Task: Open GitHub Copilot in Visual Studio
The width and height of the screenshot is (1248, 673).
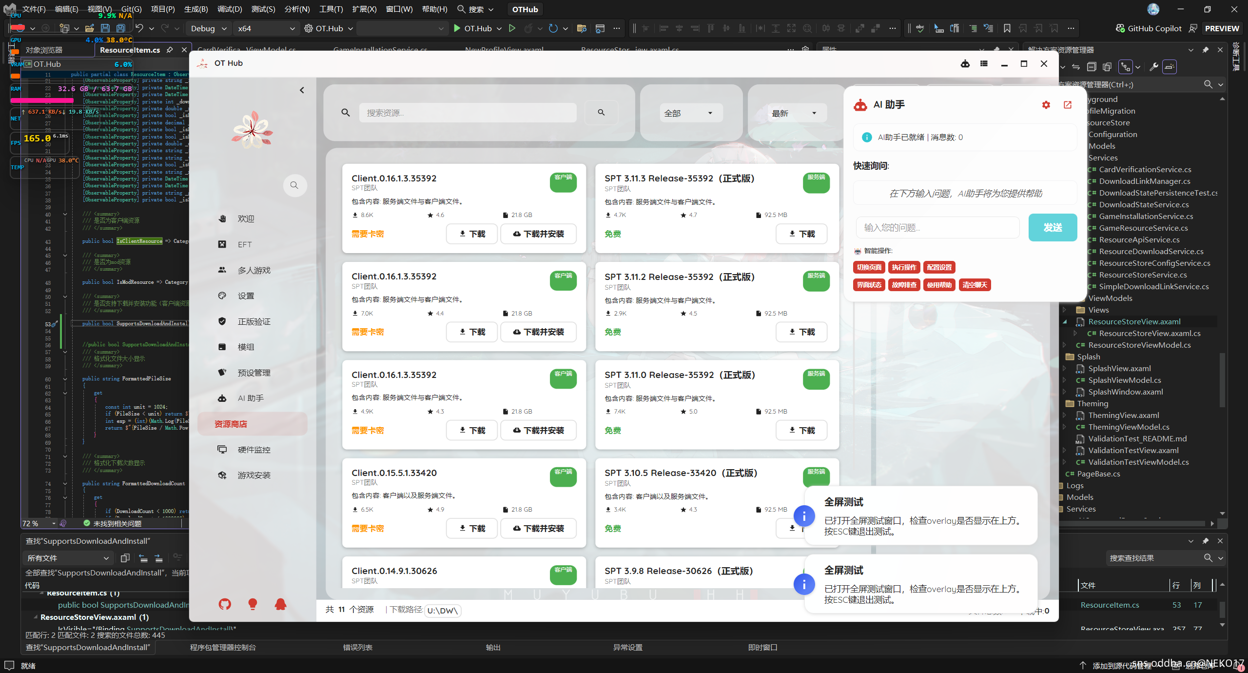Action: [x=1149, y=28]
